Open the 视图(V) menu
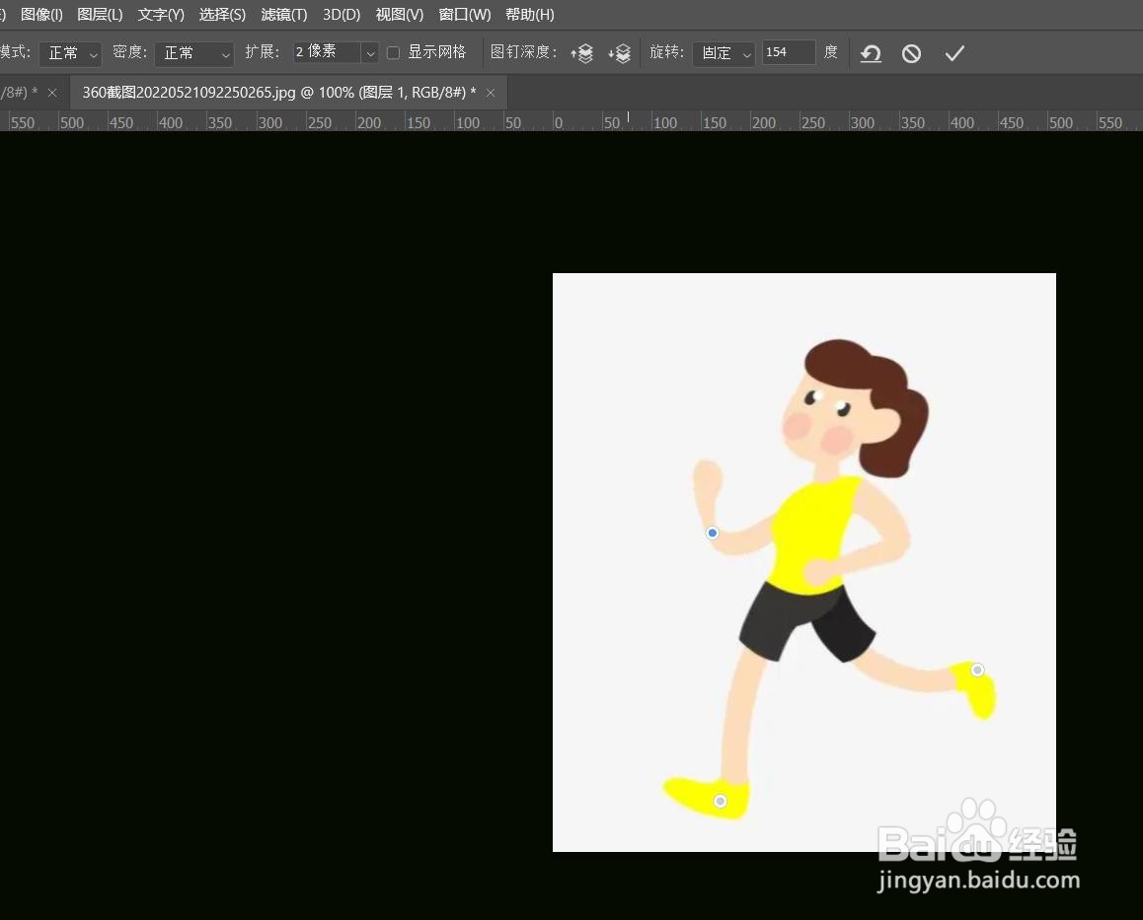This screenshot has width=1143, height=920. pyautogui.click(x=400, y=15)
